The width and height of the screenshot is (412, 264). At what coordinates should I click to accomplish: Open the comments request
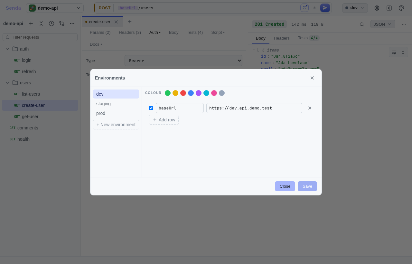[x=40, y=128]
